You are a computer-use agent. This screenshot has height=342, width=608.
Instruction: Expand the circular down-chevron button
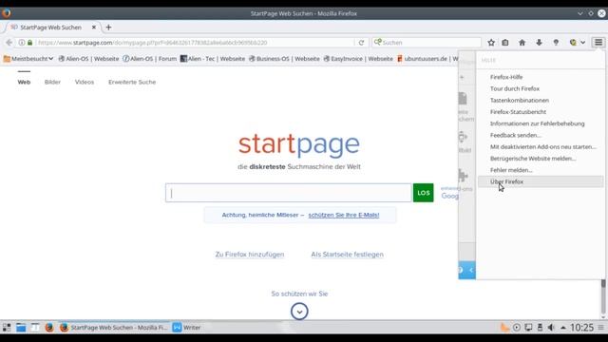tap(299, 312)
